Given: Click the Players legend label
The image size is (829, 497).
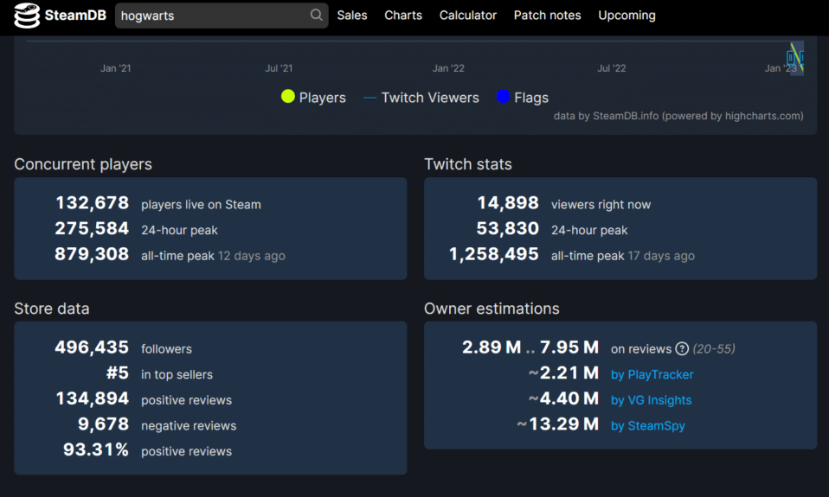Looking at the screenshot, I should tap(323, 98).
